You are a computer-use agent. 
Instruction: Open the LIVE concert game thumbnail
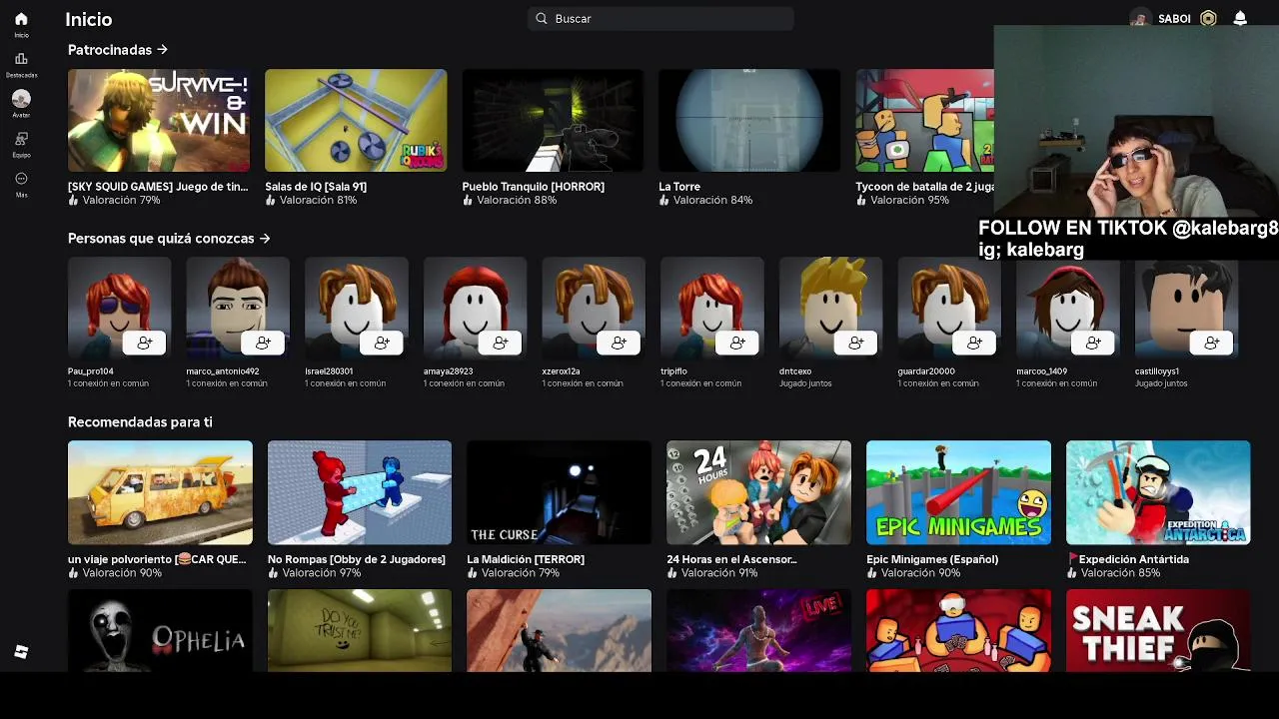click(758, 630)
